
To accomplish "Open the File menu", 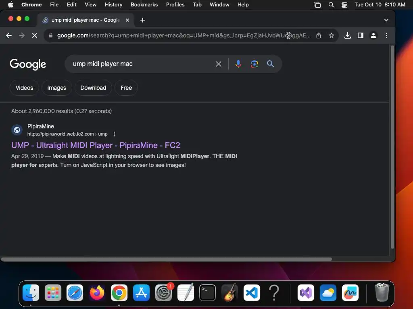I will (x=54, y=4).
